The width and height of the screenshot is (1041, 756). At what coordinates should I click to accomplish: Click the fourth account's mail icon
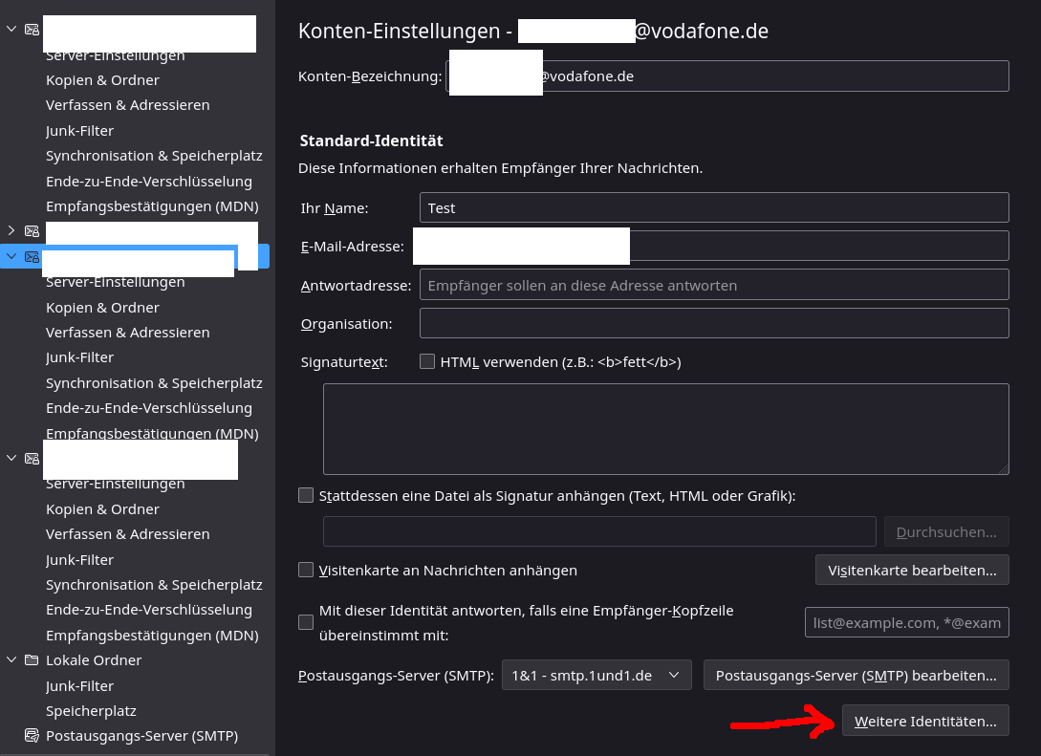coord(32,459)
